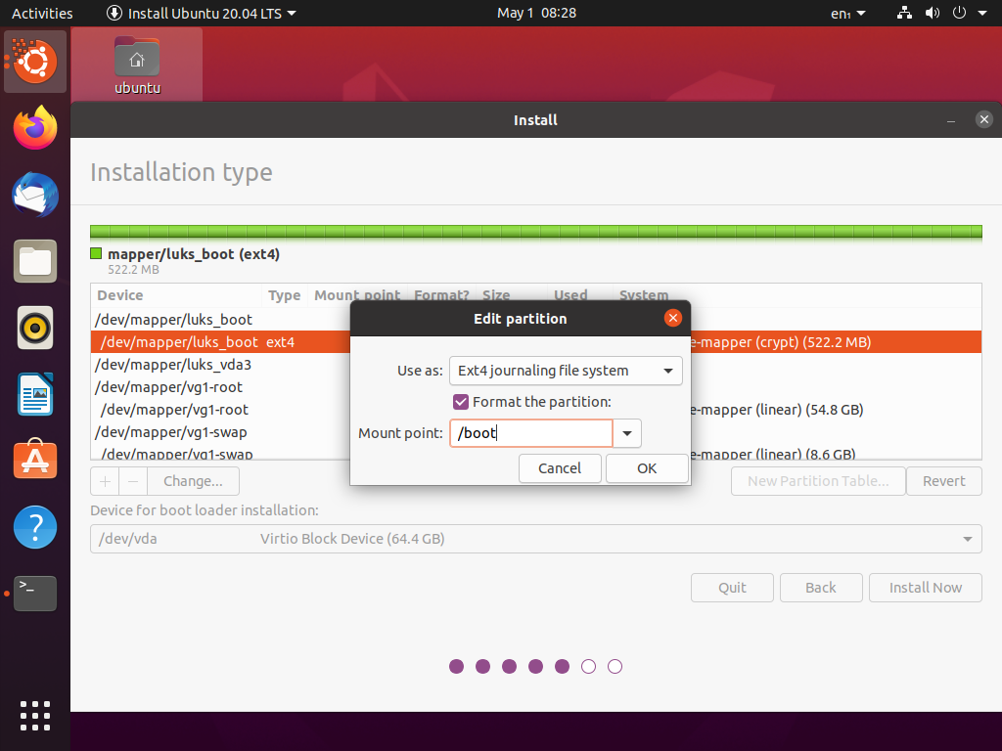Close the Install window
This screenshot has width=1002, height=751.
point(984,119)
